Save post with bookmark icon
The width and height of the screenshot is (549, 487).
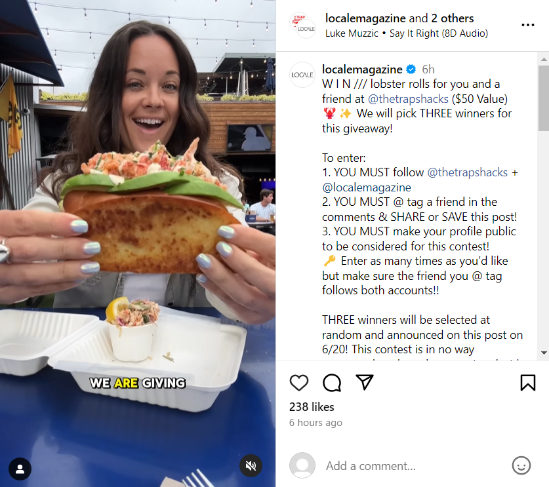point(527,382)
